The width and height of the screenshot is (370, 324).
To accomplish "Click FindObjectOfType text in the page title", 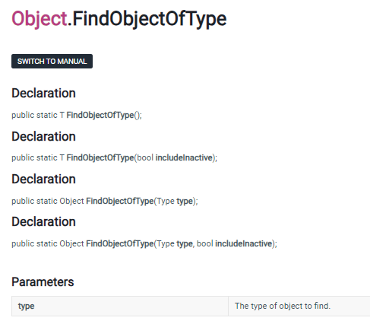I will click(x=150, y=19).
